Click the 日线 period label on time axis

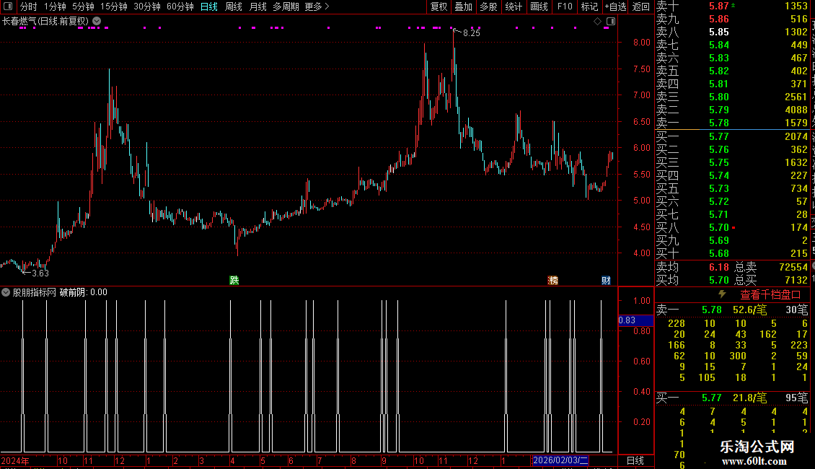tap(635, 460)
